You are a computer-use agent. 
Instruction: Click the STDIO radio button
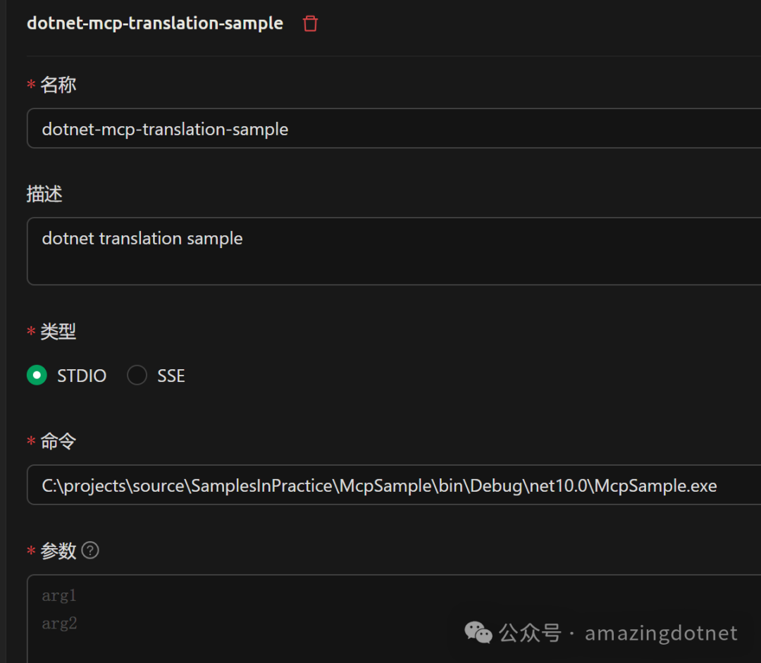37,375
